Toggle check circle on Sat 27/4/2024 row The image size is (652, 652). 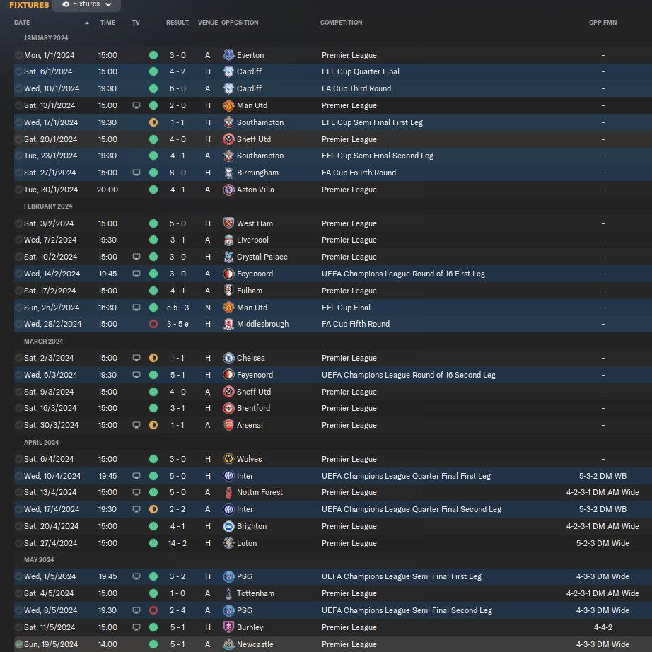point(18,543)
